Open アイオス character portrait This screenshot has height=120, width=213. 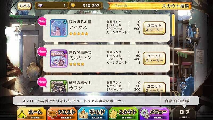tap(59, 28)
